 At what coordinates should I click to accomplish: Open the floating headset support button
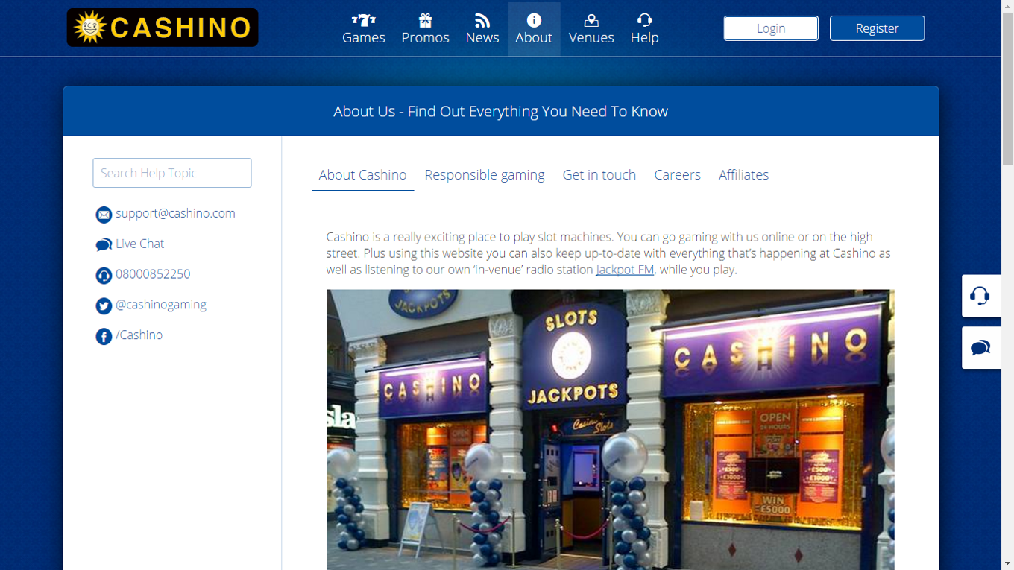(981, 296)
